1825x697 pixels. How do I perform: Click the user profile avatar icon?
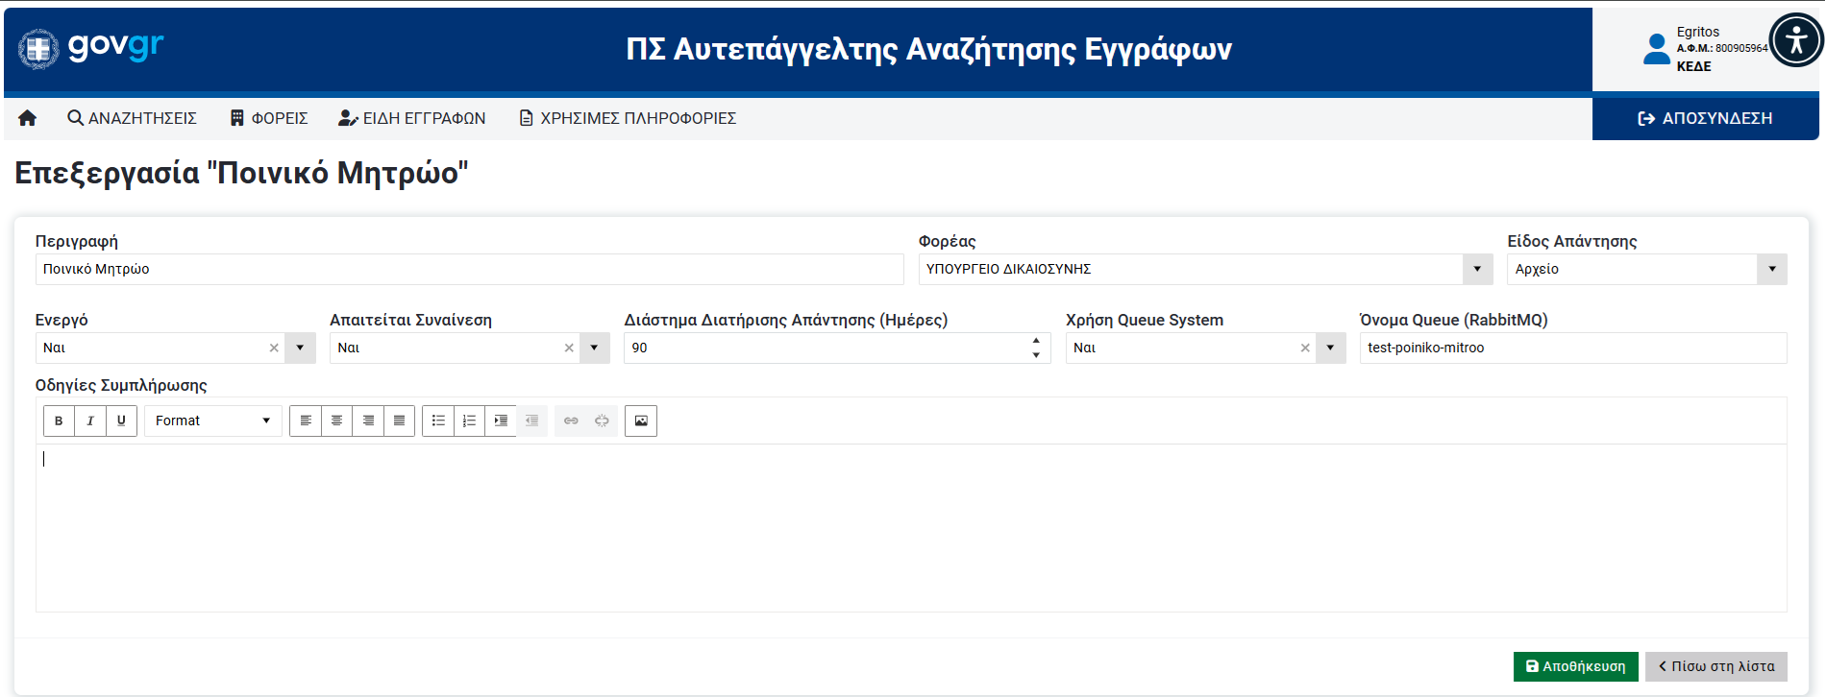point(1657,49)
